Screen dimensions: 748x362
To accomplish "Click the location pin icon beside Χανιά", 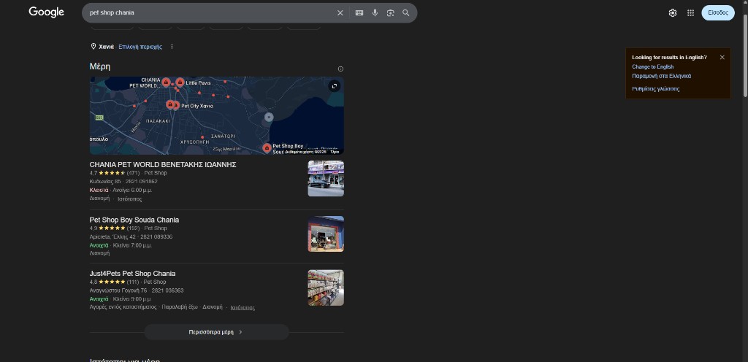I will coord(93,47).
